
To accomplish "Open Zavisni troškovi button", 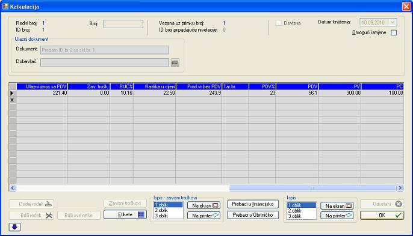I will point(125,203).
